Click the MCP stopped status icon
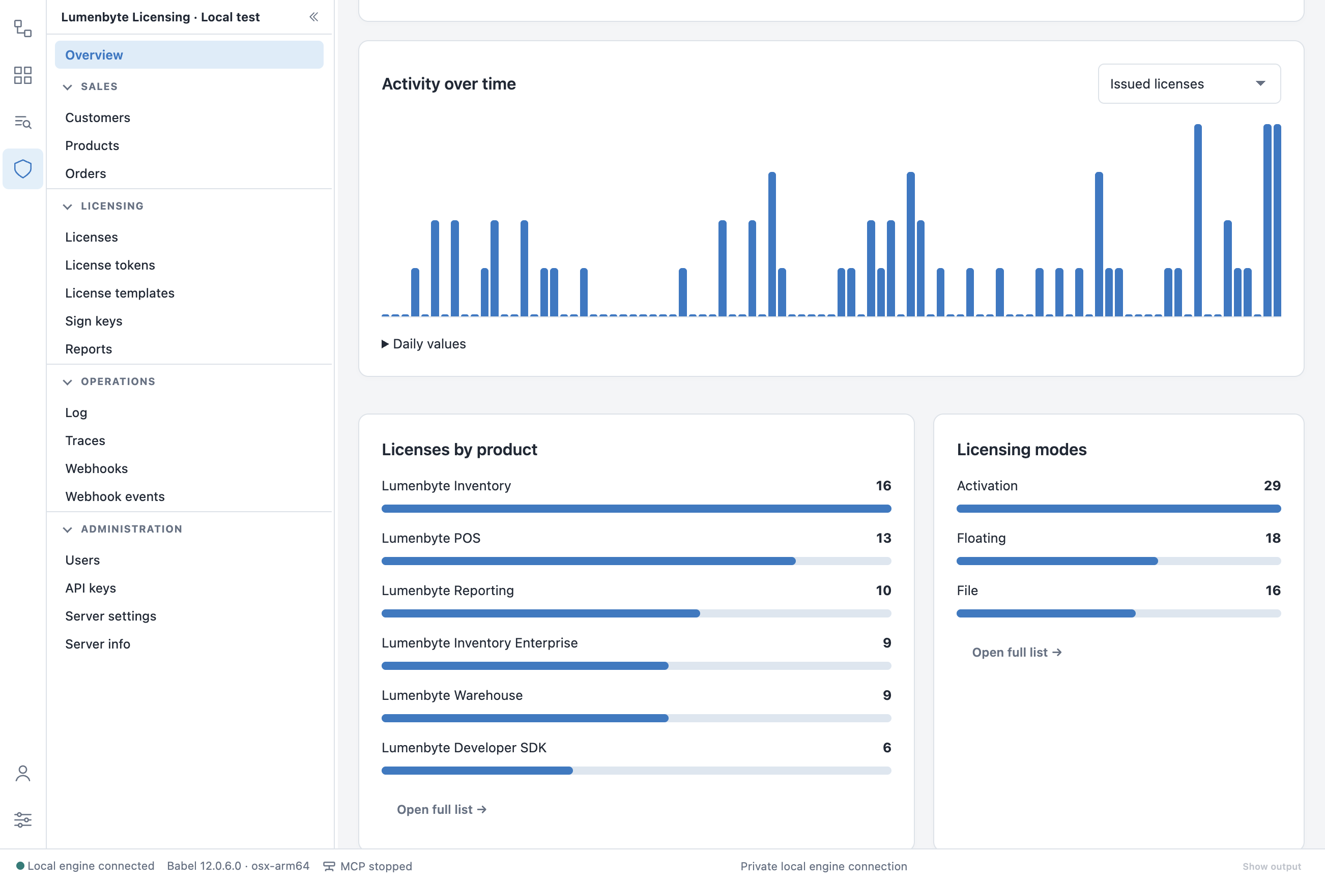The height and width of the screenshot is (883, 1325). click(329, 866)
